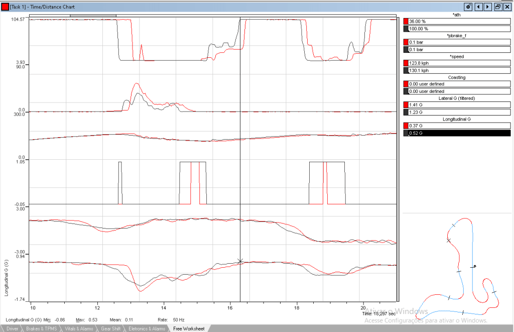The image size is (514, 332).
Task: Click the restore window icon in chart title bar
Action: pyautogui.click(x=498, y=7)
